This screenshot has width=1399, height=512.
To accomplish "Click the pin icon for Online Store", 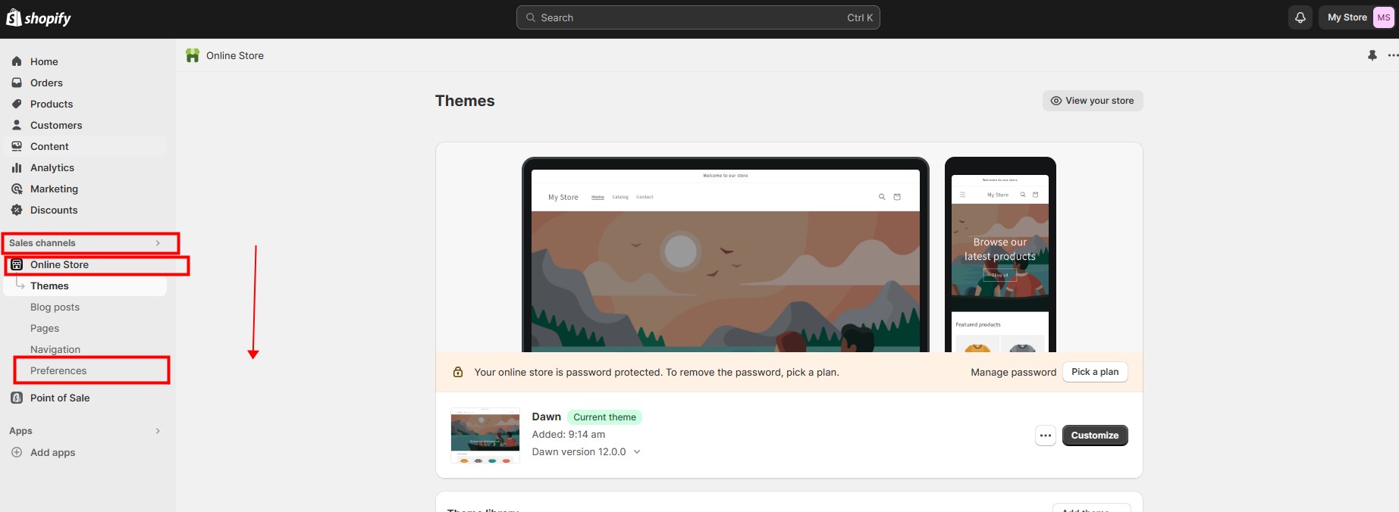I will click(x=1372, y=55).
